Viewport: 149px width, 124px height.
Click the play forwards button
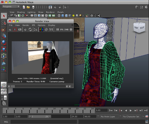pyautogui.click(x=131, y=111)
